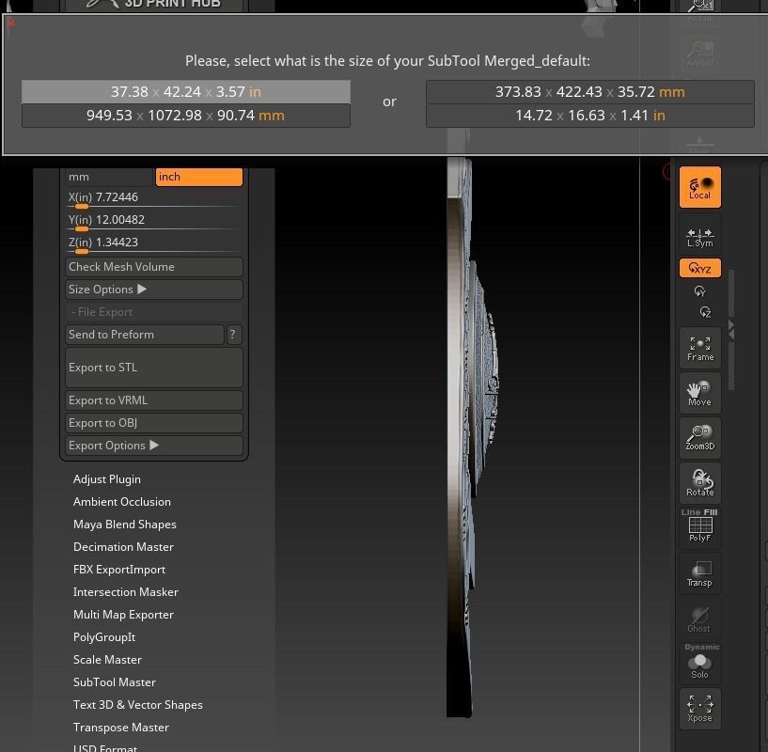Click Check Mesh Volume
The width and height of the screenshot is (768, 752).
click(x=154, y=267)
